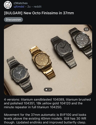Tap the sandblasted titanium watch in the center
Viewport: 96px width, 125px height.
point(64,52)
